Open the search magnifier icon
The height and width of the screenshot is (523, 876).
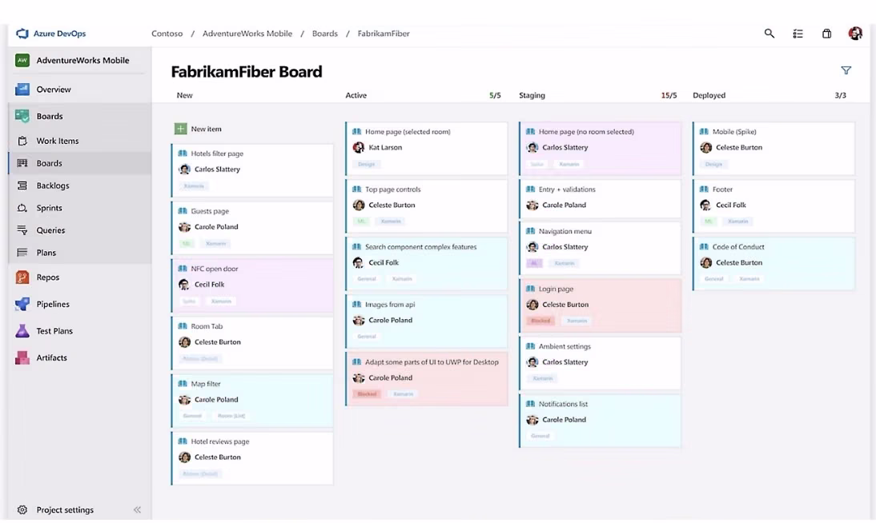[x=770, y=34]
